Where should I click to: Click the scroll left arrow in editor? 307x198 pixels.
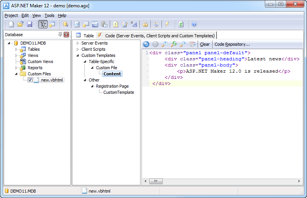(145, 181)
